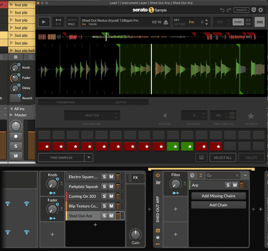268x251 pixels.
Task: Solo the Coming On 303 layer
Action: pyautogui.click(x=104, y=196)
